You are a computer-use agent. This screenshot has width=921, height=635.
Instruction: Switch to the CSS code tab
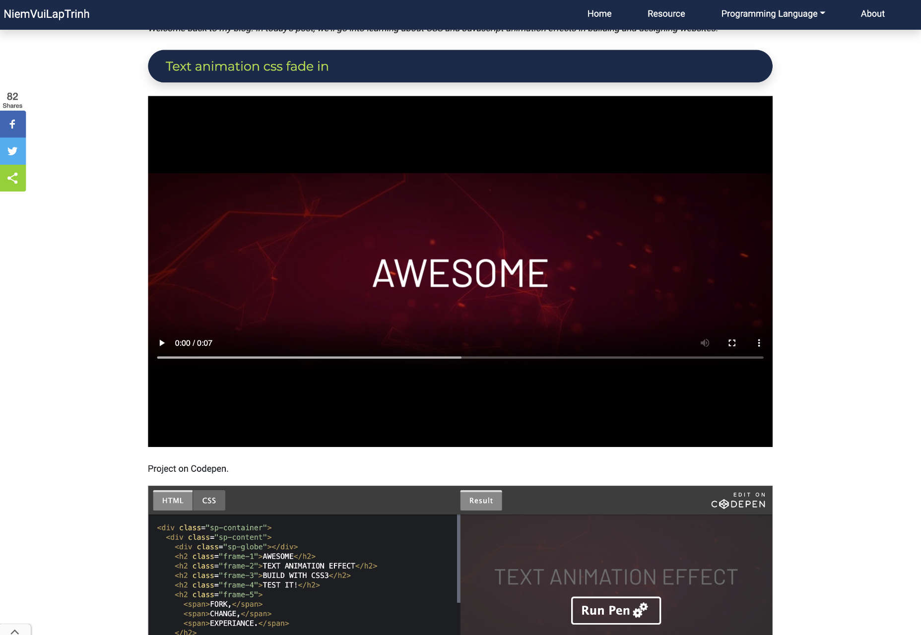click(x=209, y=501)
